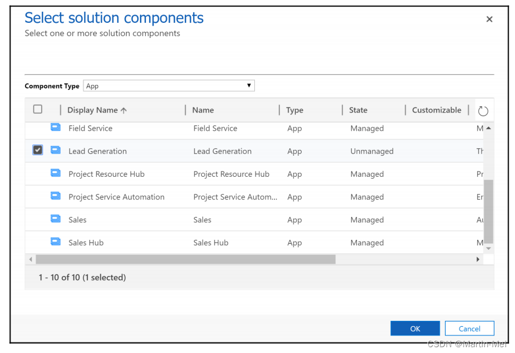This screenshot has height=353, width=515.
Task: Click the app icon beside Sales Hub
Action: 55,242
